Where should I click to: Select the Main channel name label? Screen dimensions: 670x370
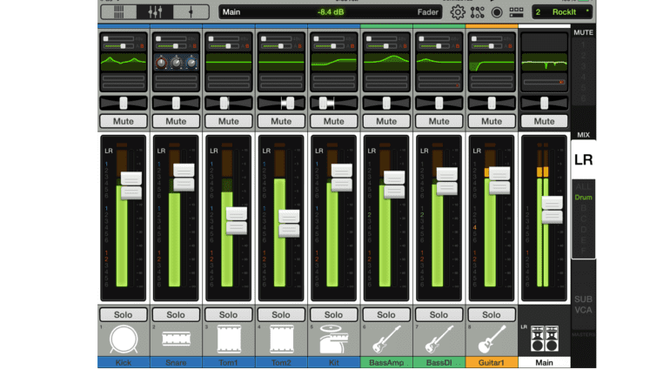pyautogui.click(x=544, y=363)
